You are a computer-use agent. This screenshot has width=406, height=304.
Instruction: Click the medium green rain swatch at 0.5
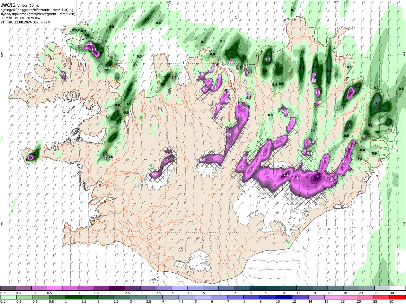click(x=41, y=297)
